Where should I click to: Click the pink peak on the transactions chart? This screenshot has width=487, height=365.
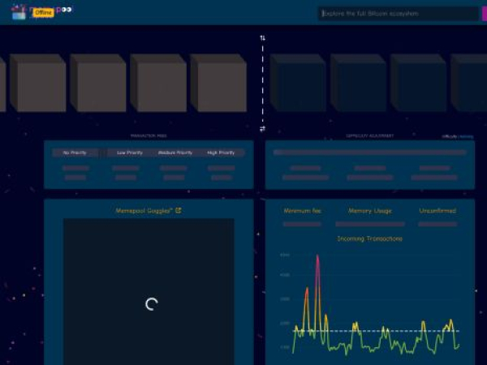point(317,260)
